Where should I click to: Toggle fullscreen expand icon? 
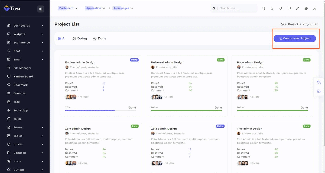298,8
